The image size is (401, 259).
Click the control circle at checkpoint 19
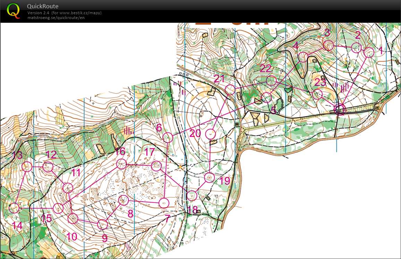(209, 178)
